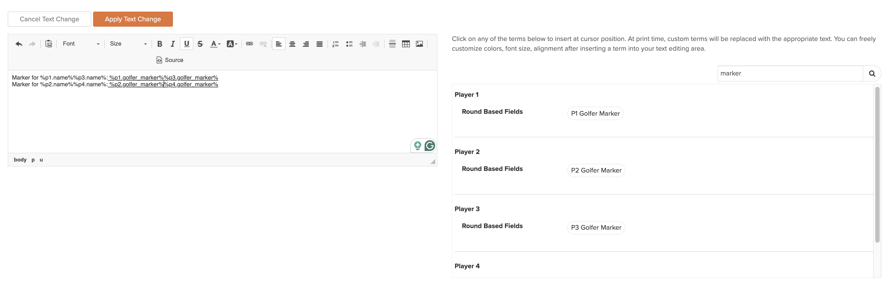
Task: Select the p element path
Action: (x=33, y=160)
